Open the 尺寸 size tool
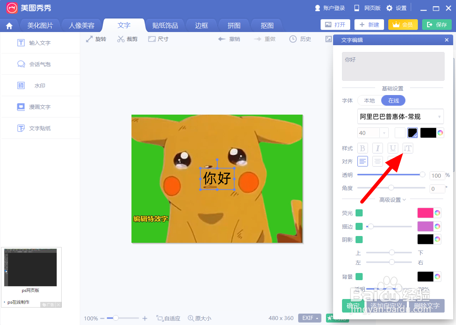The width and height of the screenshot is (456, 325). (x=159, y=39)
